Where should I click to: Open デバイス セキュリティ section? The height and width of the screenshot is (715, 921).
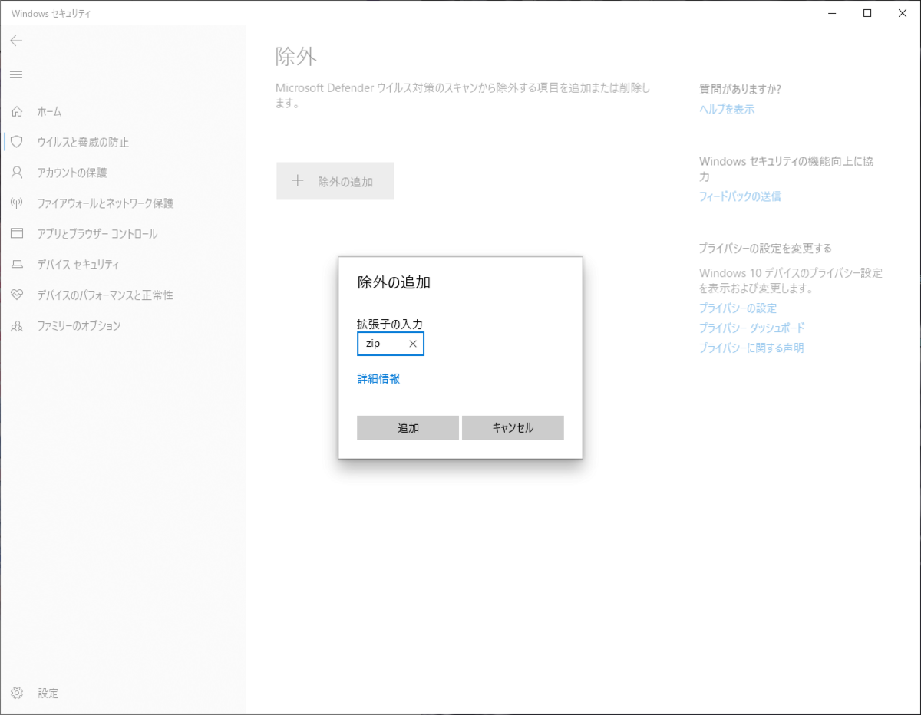click(x=78, y=265)
